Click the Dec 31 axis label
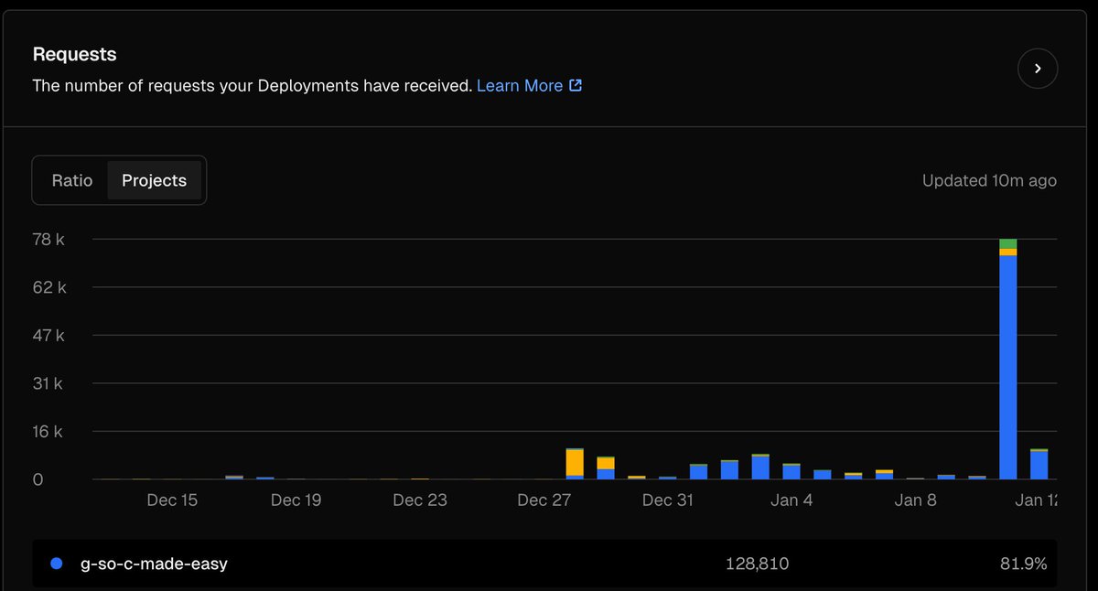 [668, 500]
